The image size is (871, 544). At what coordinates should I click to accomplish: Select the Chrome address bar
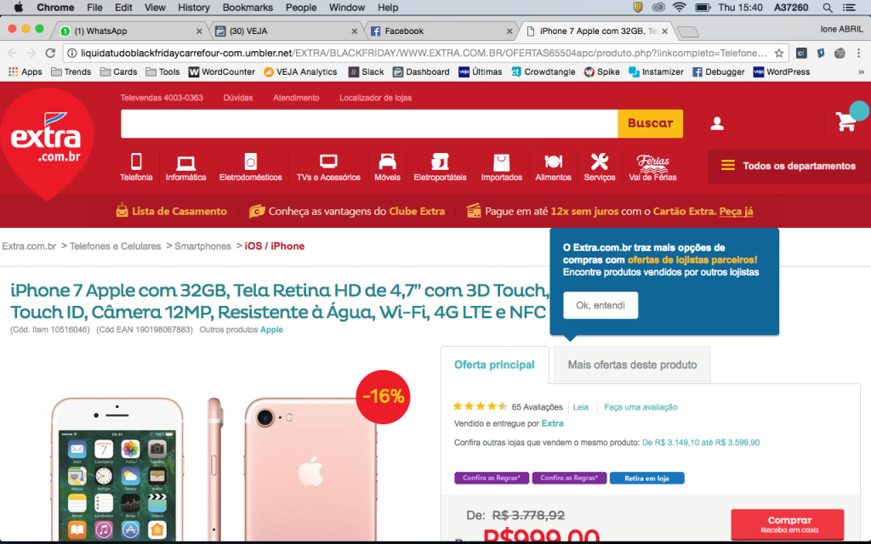coord(424,53)
